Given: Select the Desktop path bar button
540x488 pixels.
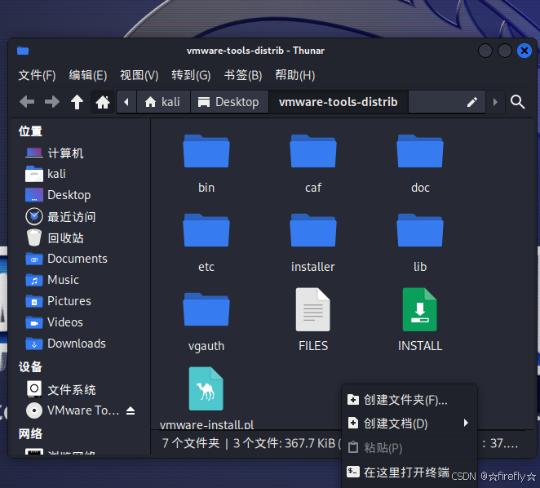Looking at the screenshot, I should (x=229, y=102).
